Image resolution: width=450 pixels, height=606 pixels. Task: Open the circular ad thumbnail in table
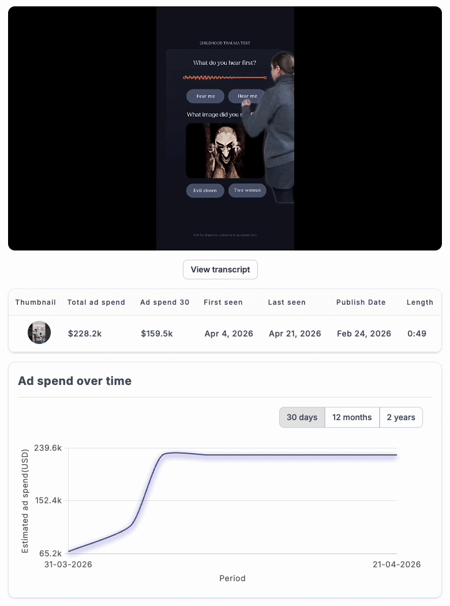39,333
